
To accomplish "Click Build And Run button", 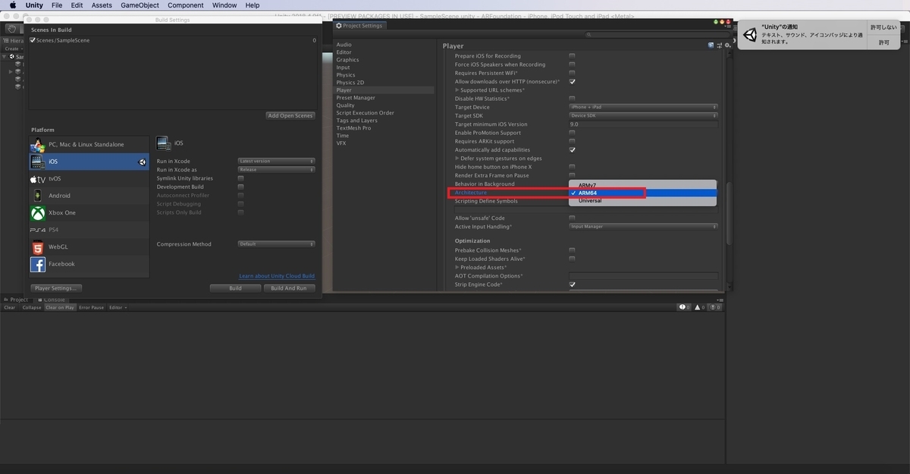I will 289,288.
